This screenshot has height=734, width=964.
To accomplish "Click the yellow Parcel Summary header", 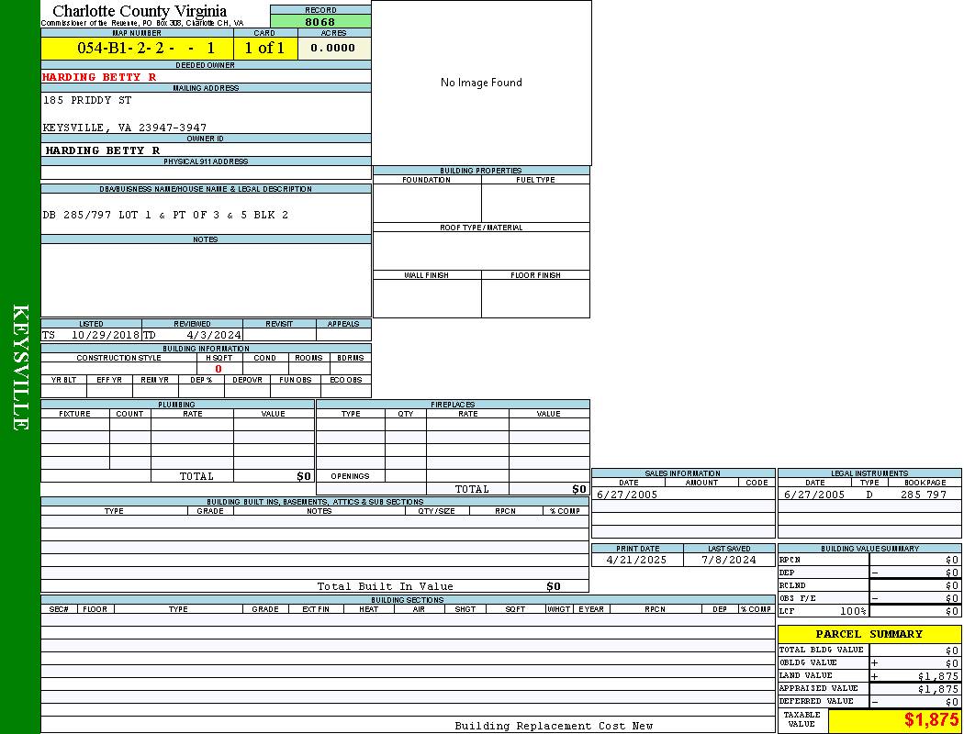I will click(869, 634).
